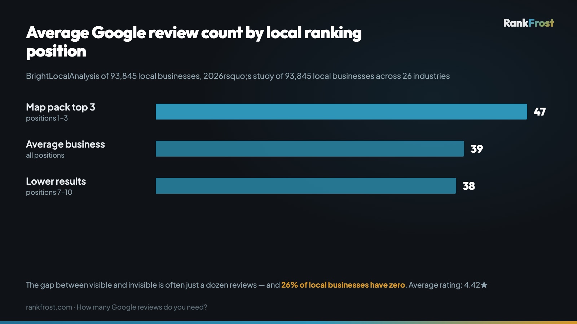
Task: Click the bar with value 47
Action: (x=342, y=112)
